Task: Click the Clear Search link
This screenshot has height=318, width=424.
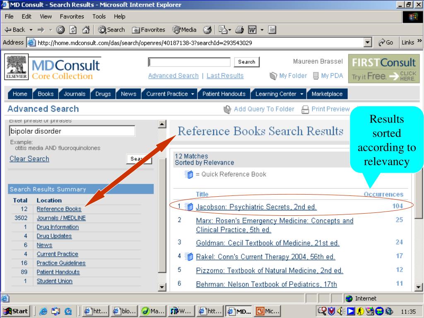Action: pos(29,159)
